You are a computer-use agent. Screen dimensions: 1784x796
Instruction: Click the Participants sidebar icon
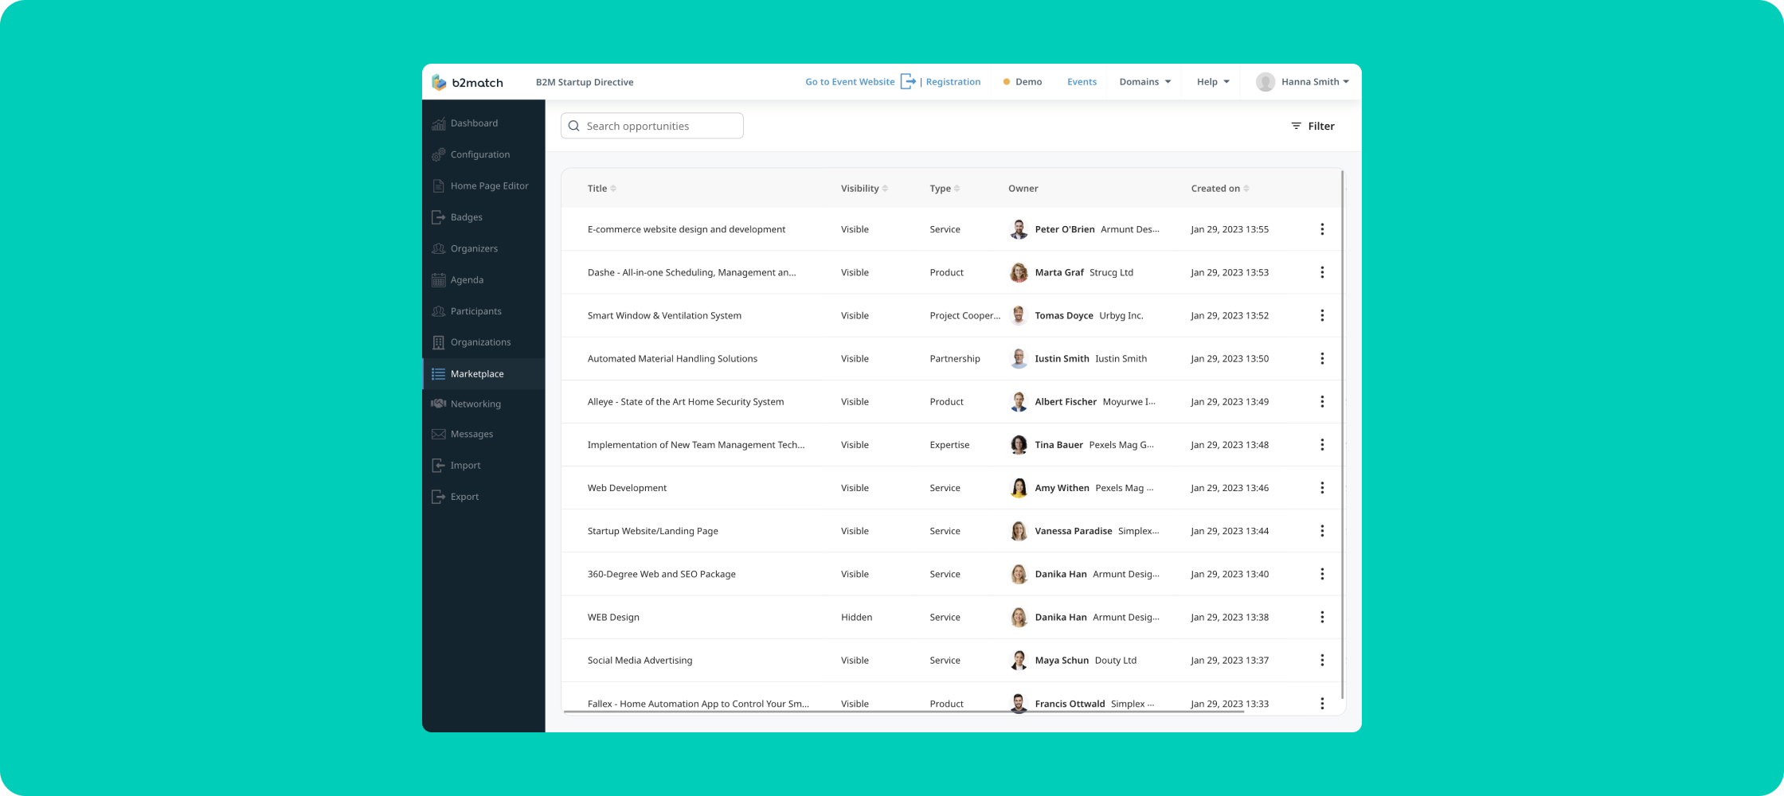click(438, 311)
